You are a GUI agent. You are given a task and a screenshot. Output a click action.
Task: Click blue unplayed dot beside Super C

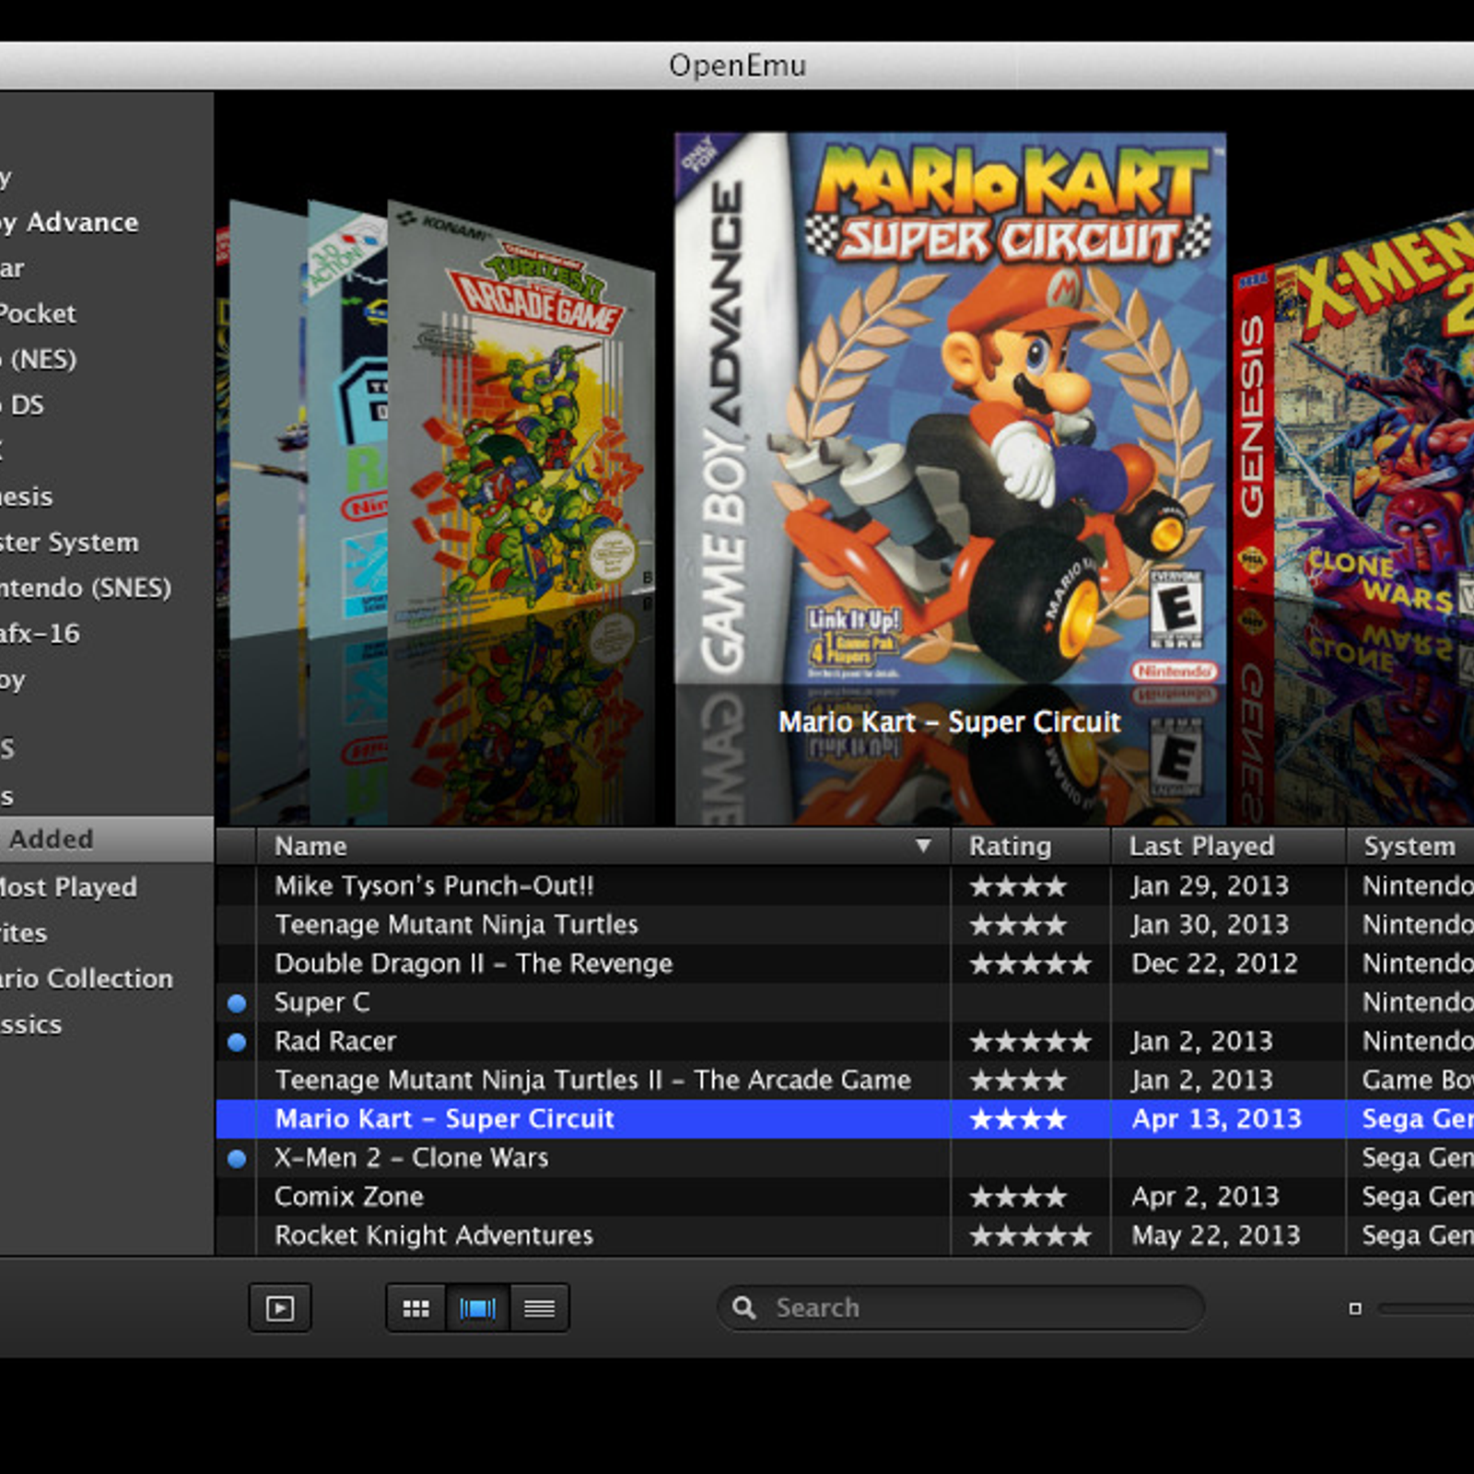click(237, 1003)
